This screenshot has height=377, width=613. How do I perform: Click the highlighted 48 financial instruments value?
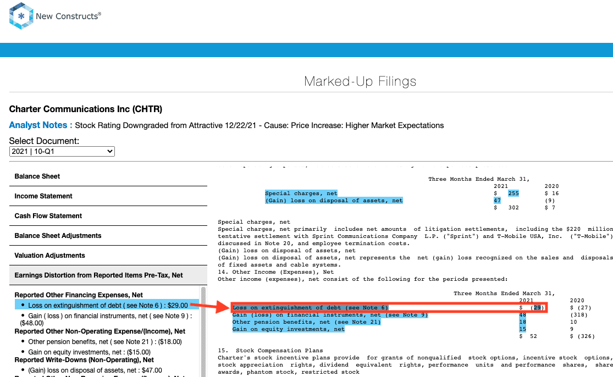pos(523,315)
